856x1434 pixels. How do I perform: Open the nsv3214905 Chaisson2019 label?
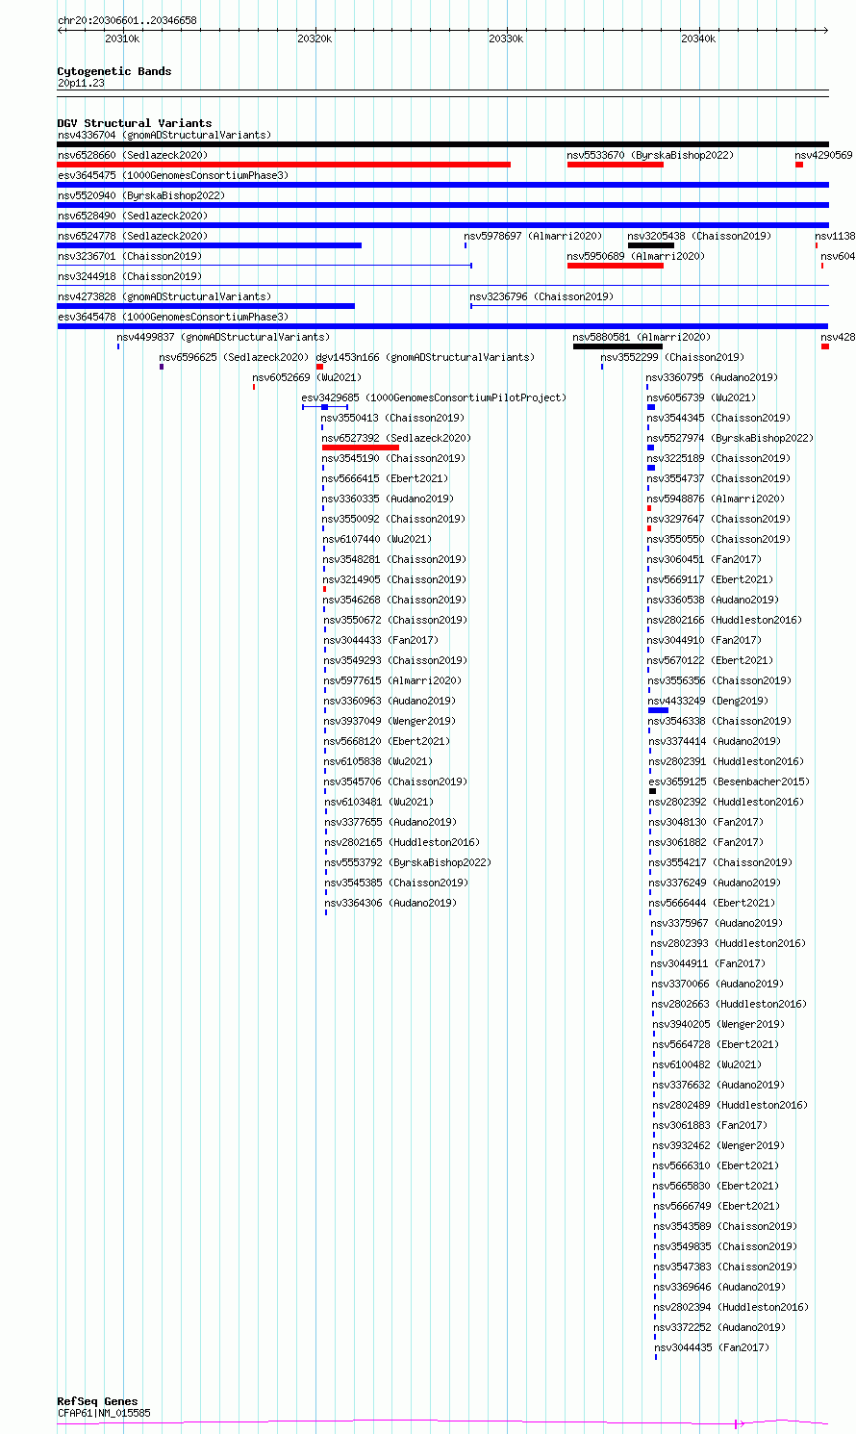coord(394,579)
